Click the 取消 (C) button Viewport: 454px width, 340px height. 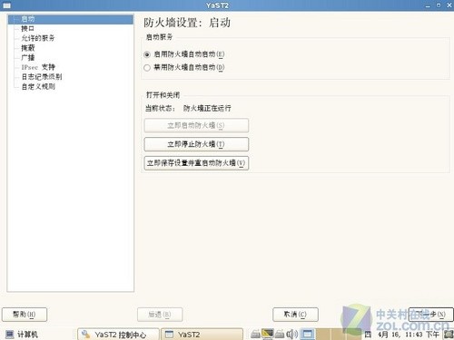point(295,315)
